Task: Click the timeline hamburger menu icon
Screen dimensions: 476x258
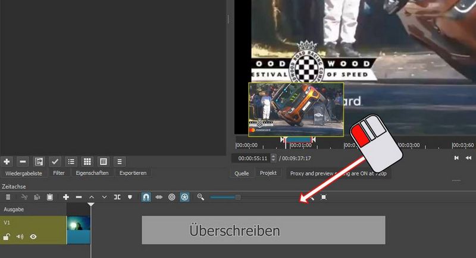Action: [x=8, y=197]
